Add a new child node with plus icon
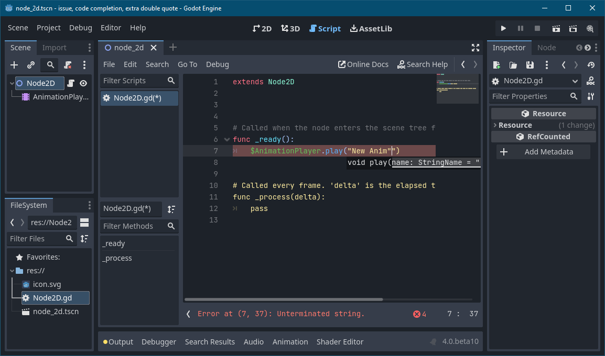This screenshot has height=356, width=605. [x=14, y=65]
